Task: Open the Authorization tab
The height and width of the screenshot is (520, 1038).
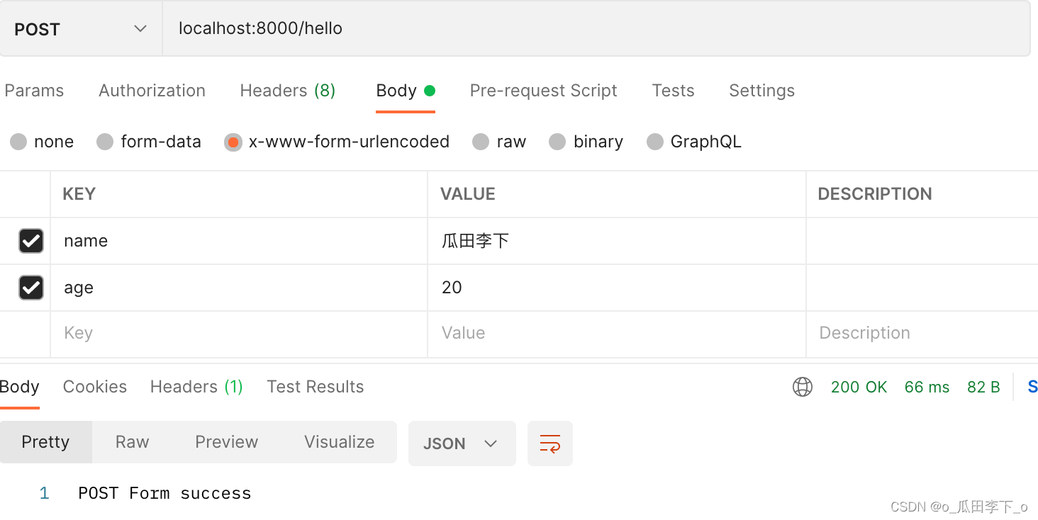Action: tap(152, 91)
